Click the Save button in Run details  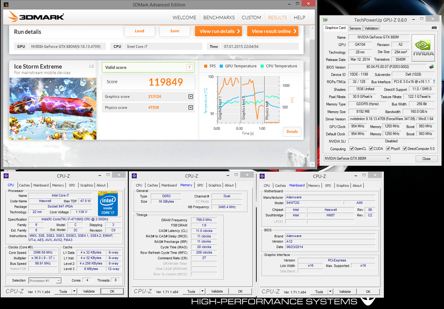point(175,31)
